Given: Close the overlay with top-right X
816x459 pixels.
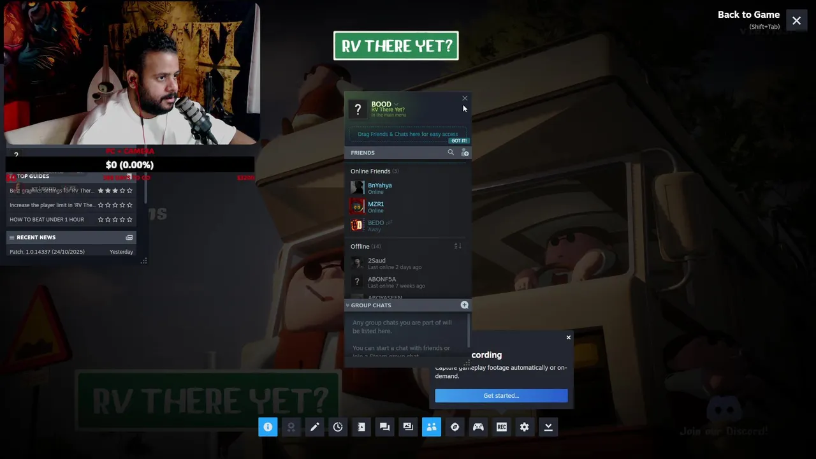Looking at the screenshot, I should click(x=797, y=20).
